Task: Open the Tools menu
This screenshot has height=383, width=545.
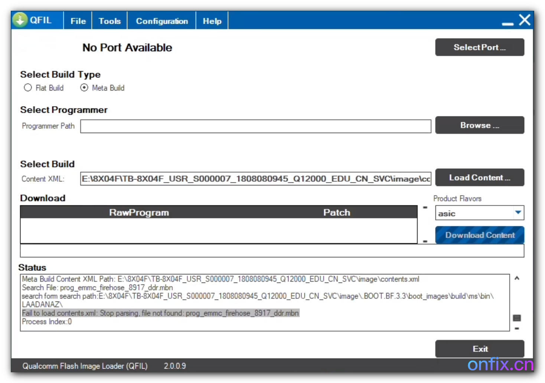Action: (110, 21)
